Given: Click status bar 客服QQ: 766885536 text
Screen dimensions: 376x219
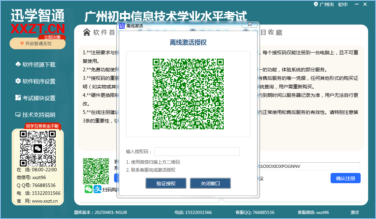Looking at the screenshot, I should click(x=255, y=212).
